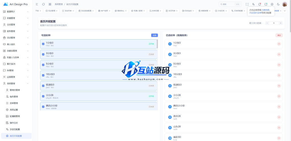The width and height of the screenshot is (291, 141).
Task: Open the tab list dropdown chevron
Action: 285,11
